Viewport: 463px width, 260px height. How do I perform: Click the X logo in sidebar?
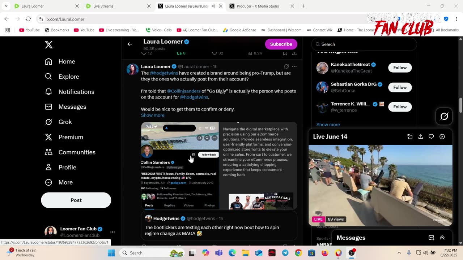[x=49, y=45]
